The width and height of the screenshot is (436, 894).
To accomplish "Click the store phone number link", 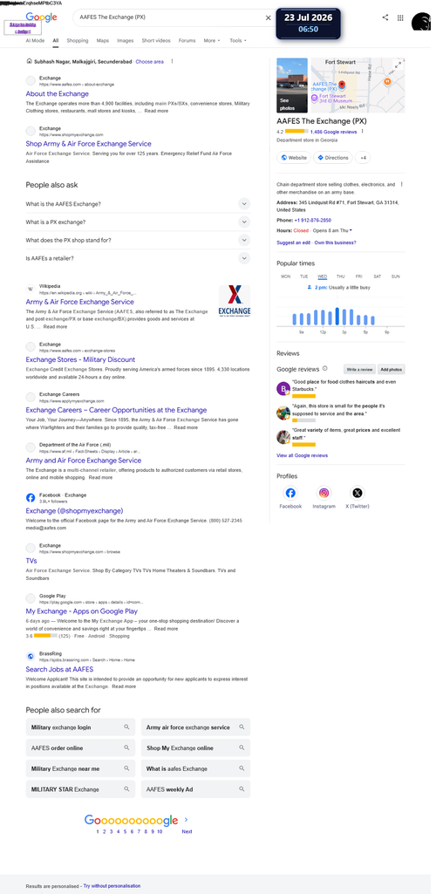I will click(313, 220).
